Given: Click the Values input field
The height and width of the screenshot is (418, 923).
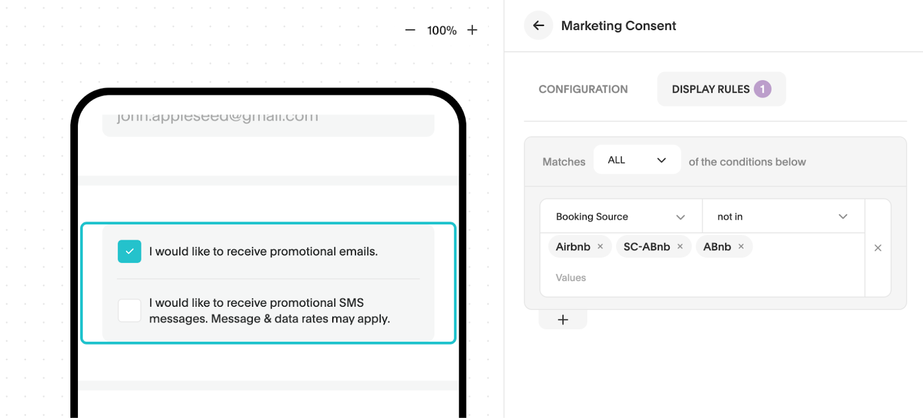Looking at the screenshot, I should pos(692,278).
